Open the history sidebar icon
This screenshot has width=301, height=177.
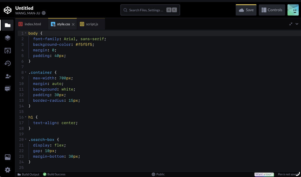(x=7, y=63)
